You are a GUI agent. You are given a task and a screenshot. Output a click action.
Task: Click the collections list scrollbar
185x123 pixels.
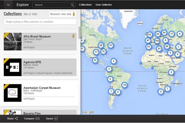click(x=79, y=33)
